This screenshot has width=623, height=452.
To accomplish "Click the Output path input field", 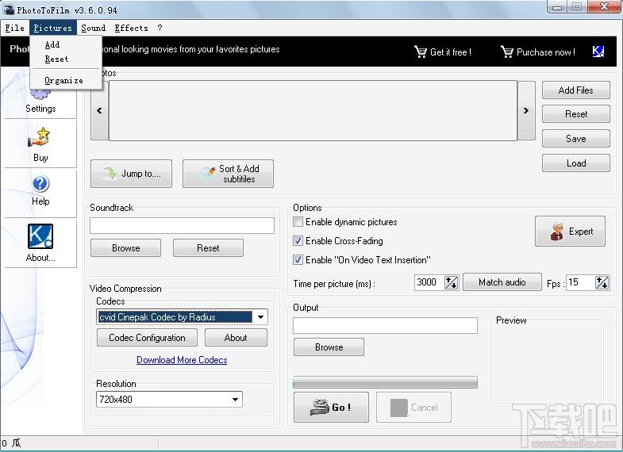I will click(x=385, y=325).
